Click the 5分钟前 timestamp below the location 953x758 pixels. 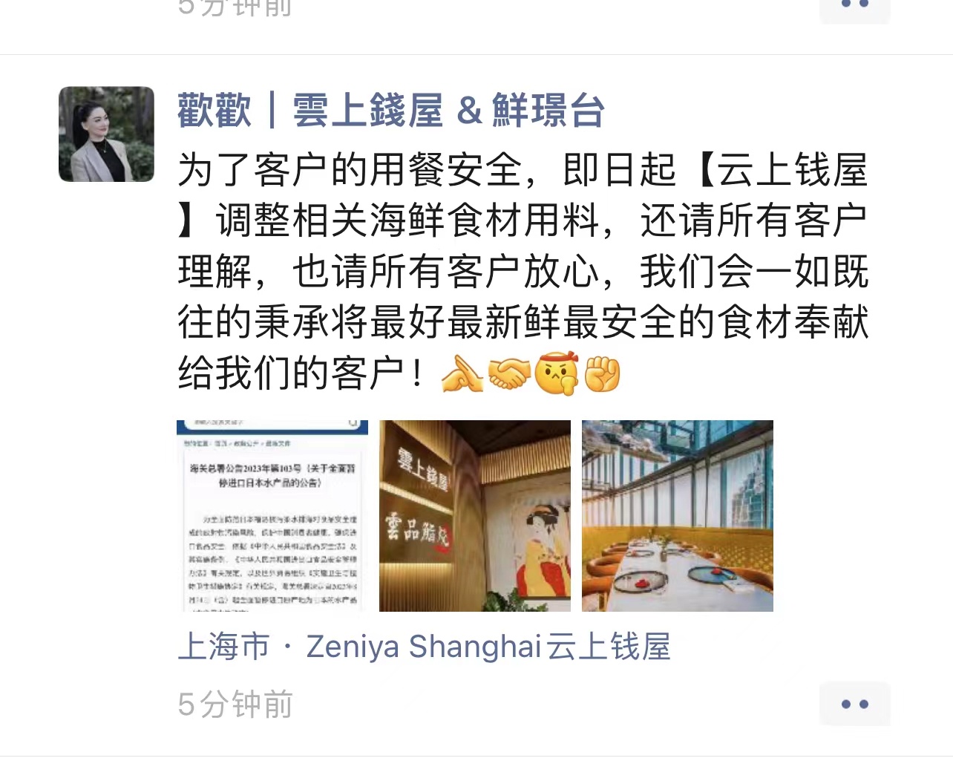coord(235,705)
